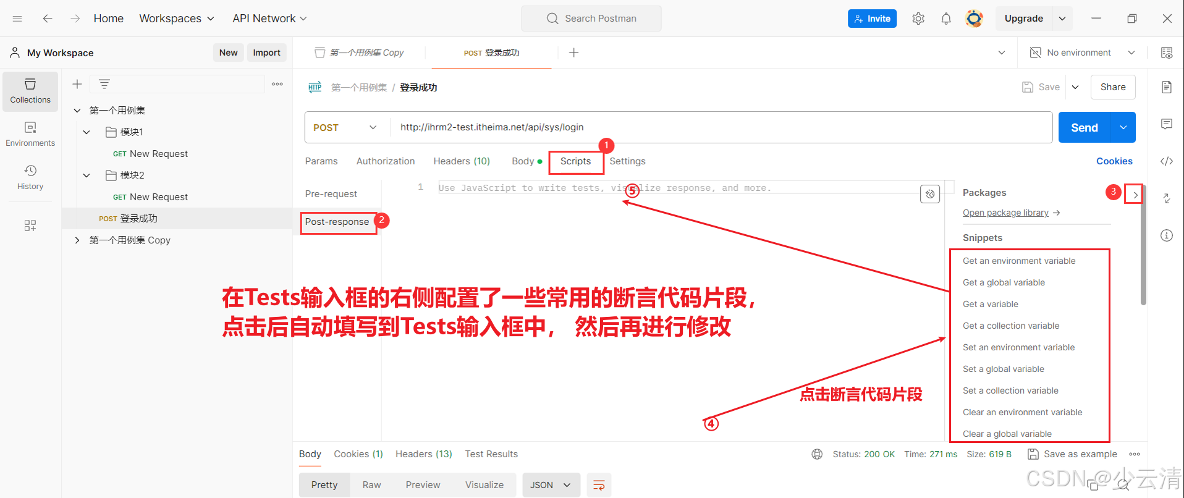The image size is (1184, 498).
Task: Open the tabs overflow chevron
Action: [x=1002, y=53]
